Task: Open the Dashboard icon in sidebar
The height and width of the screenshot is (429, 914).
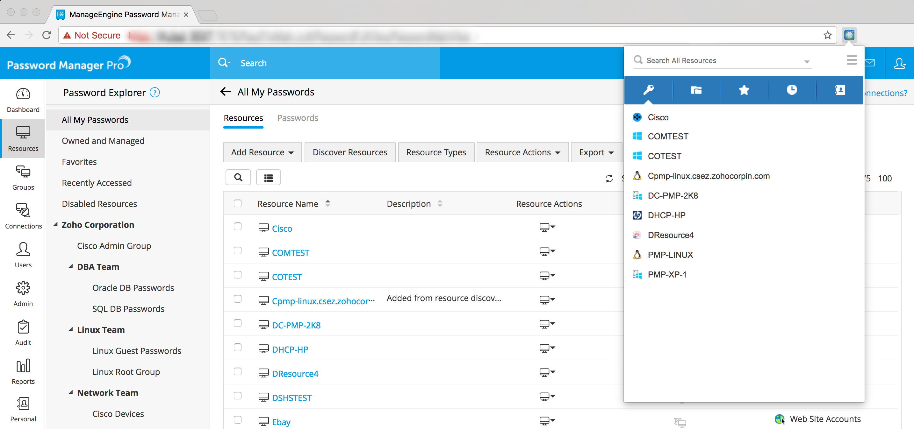Action: [23, 94]
